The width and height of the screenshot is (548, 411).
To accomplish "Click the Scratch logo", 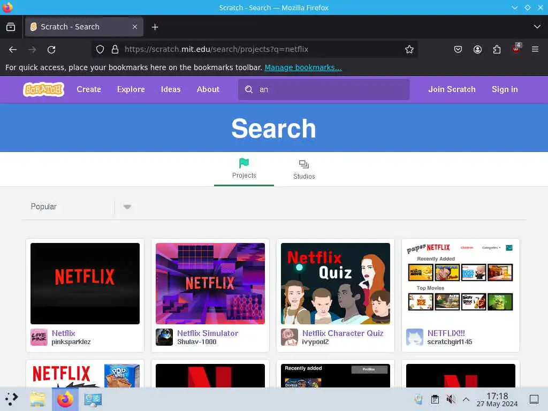I will point(44,89).
